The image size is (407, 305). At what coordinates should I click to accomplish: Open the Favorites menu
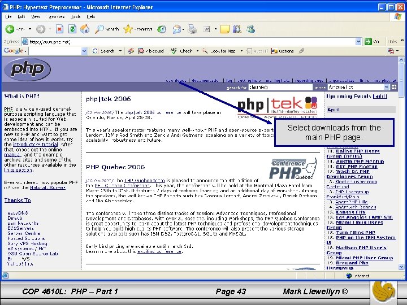[57, 16]
